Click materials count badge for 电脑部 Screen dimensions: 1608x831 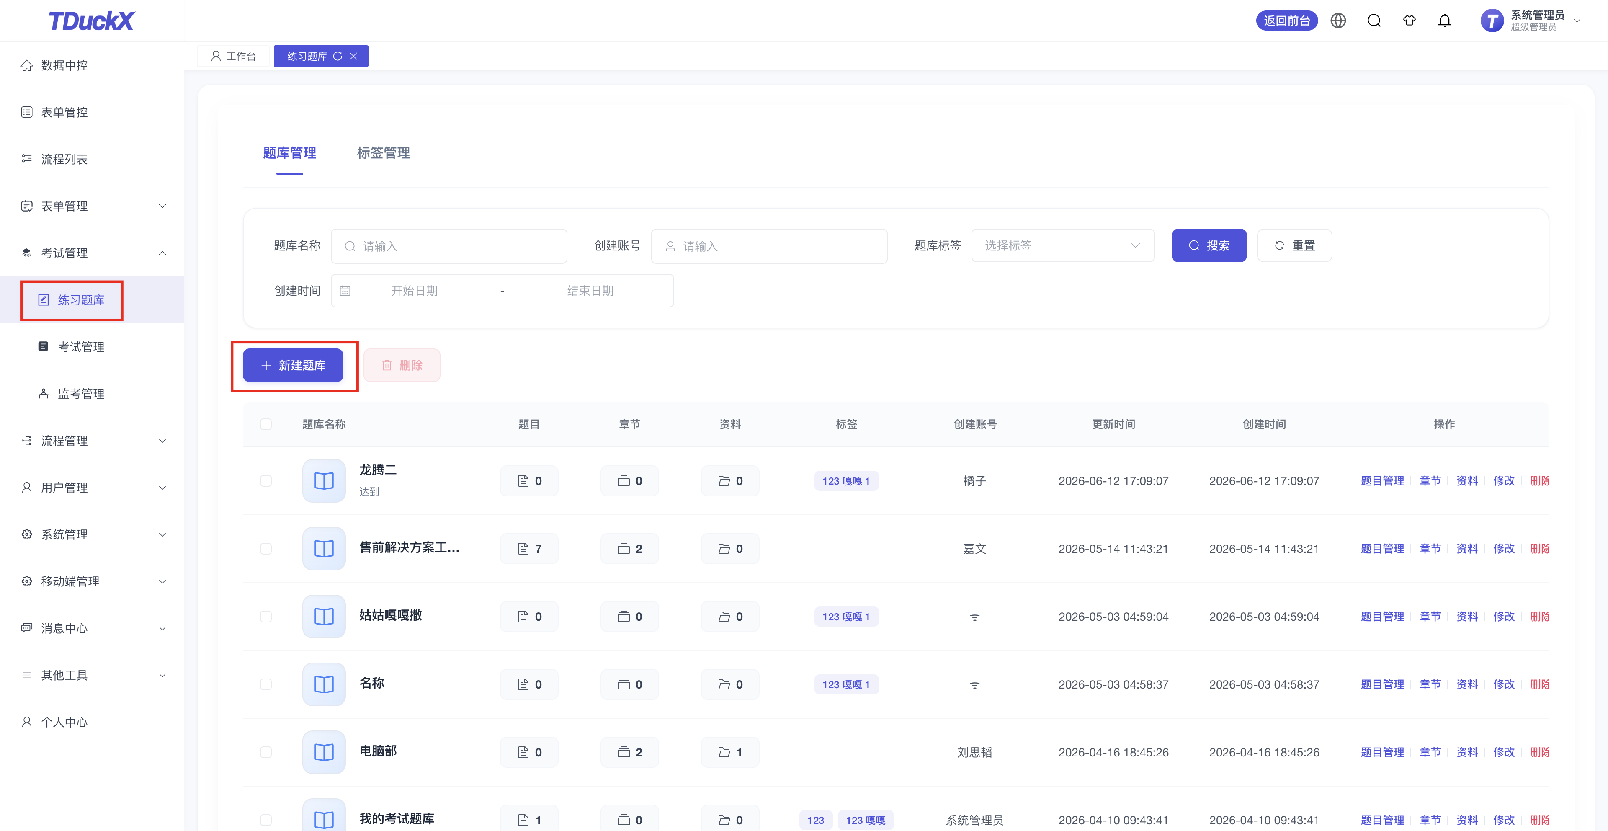(x=730, y=752)
